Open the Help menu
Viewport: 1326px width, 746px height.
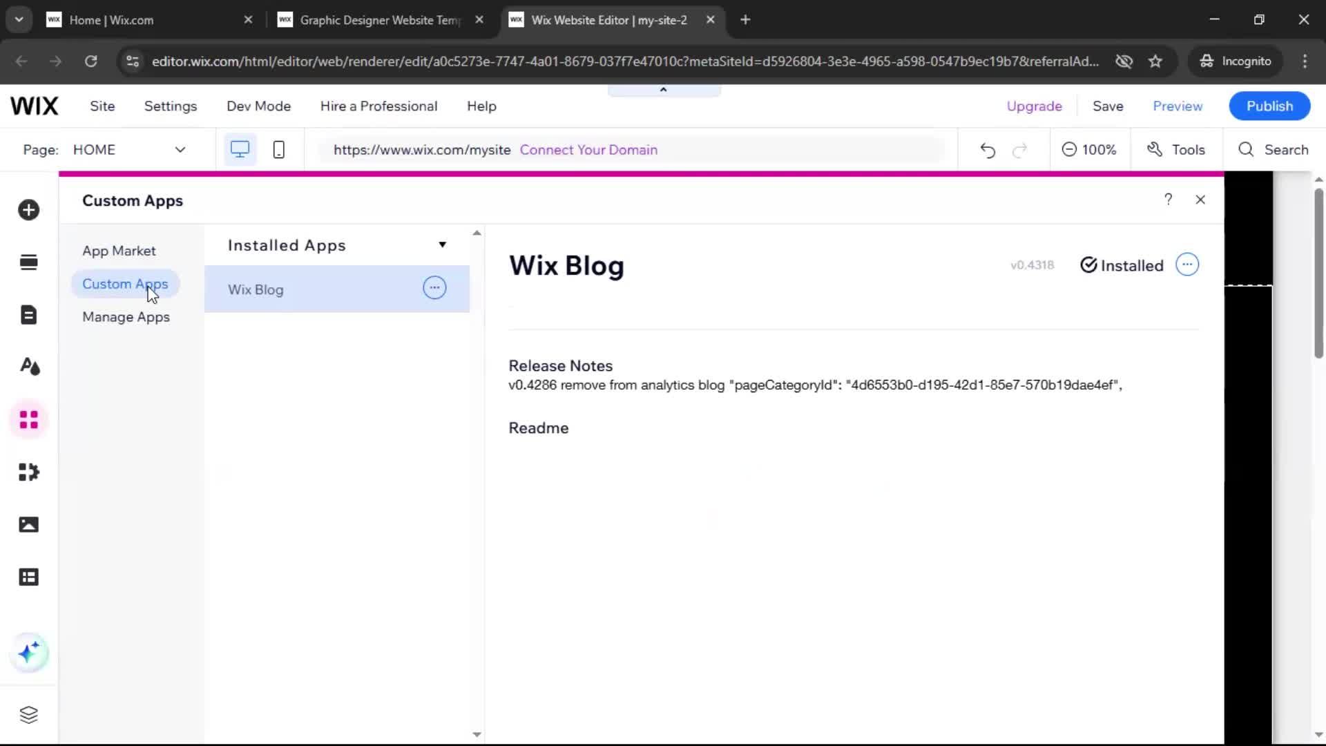pyautogui.click(x=481, y=106)
